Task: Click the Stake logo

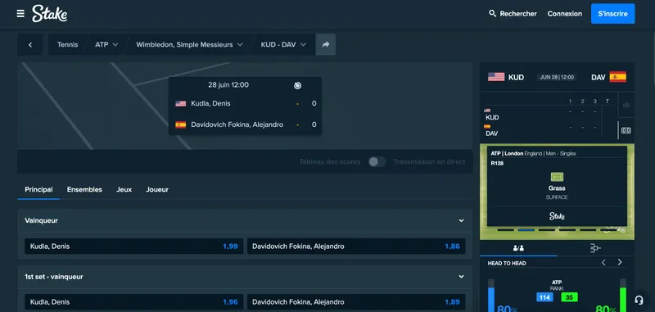Action: (x=50, y=14)
